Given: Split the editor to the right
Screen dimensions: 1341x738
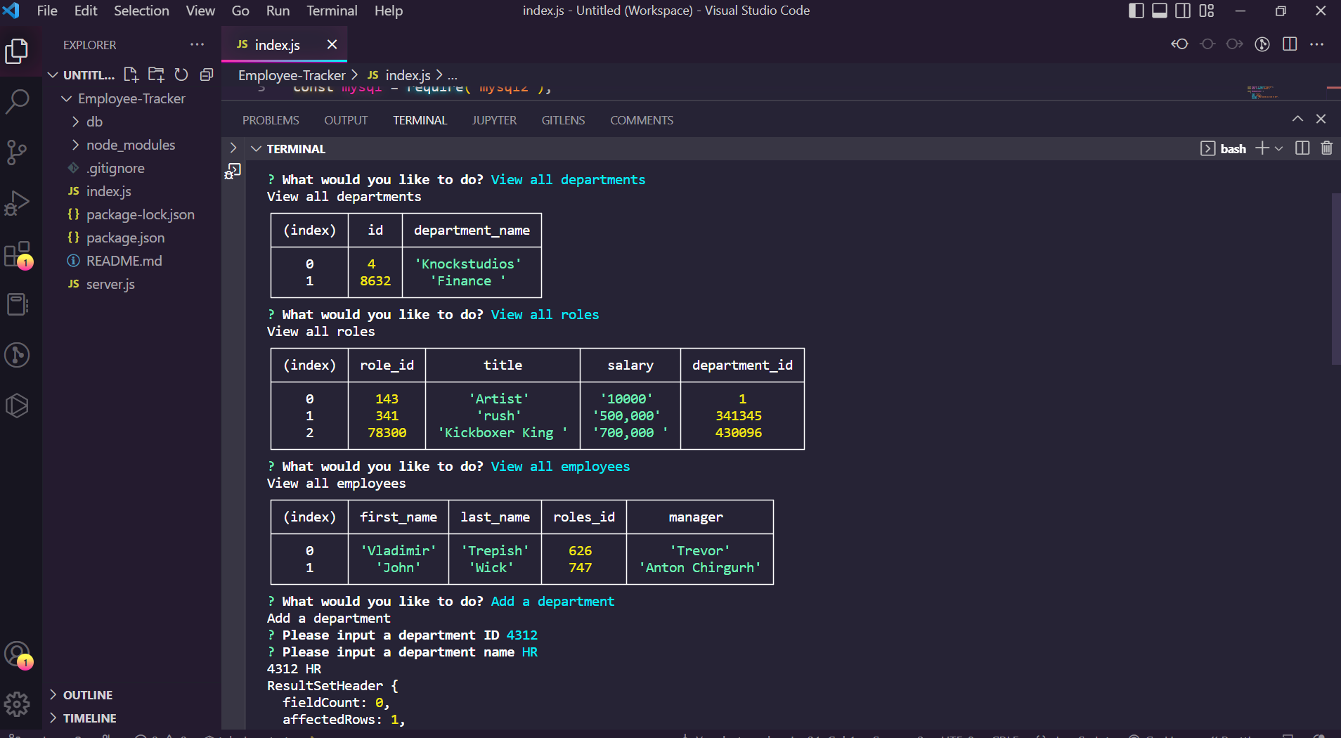Looking at the screenshot, I should click(x=1291, y=44).
